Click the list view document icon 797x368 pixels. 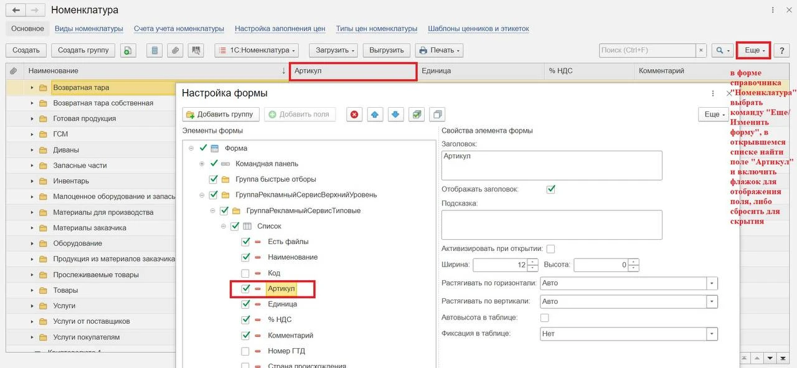point(155,50)
